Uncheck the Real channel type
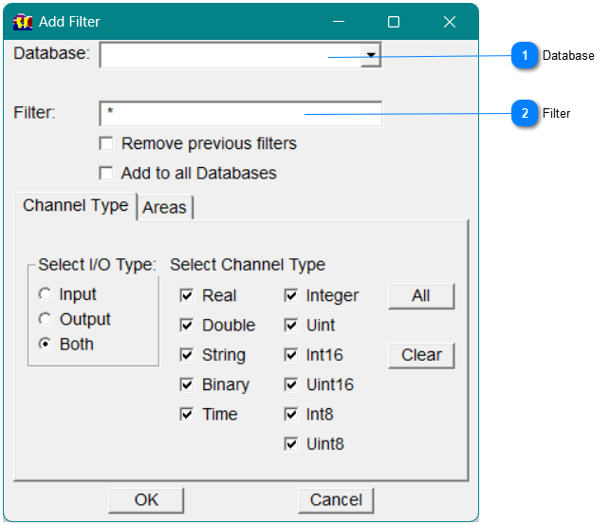This screenshot has height=525, width=610. [x=187, y=296]
